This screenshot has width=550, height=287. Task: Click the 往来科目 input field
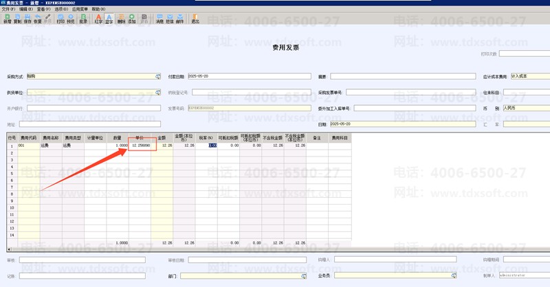point(527,92)
